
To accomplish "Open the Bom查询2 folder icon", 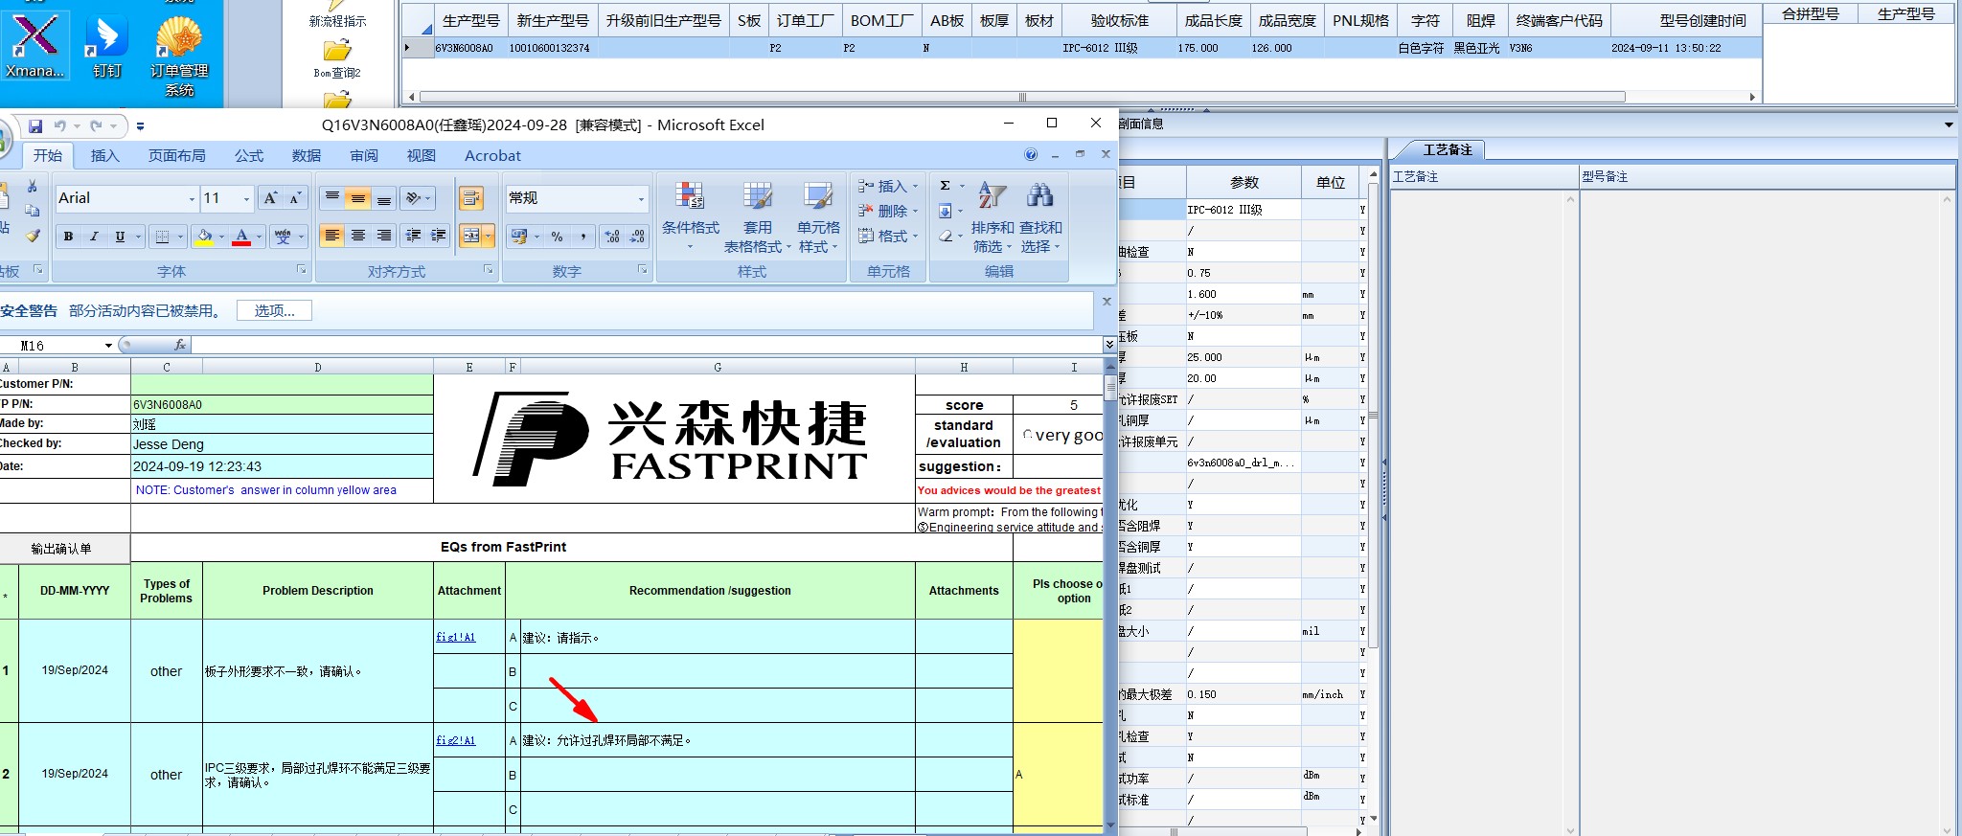I will click(337, 57).
